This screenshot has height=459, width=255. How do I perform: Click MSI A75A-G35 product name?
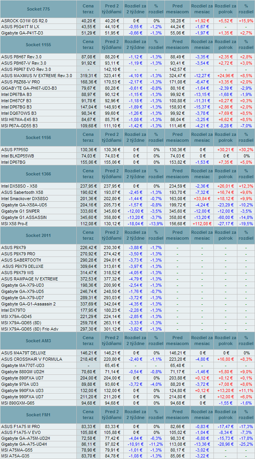pos(15,456)
